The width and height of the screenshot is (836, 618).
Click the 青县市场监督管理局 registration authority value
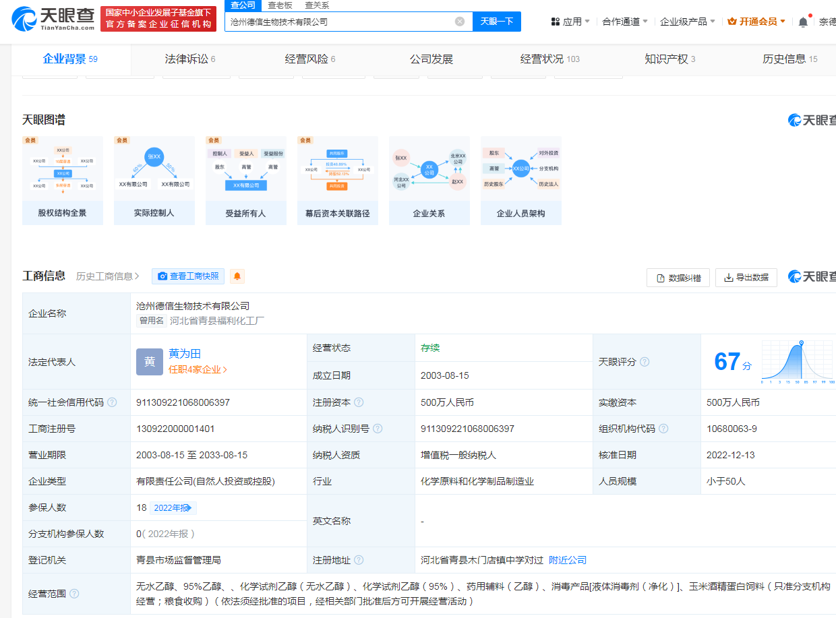point(179,560)
